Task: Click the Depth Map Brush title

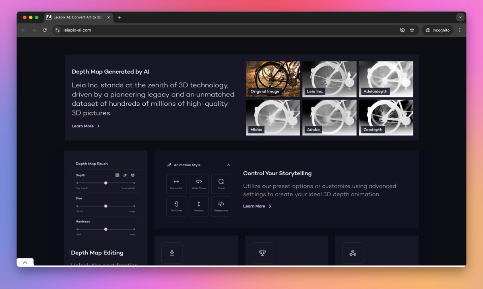Action: [92, 164]
